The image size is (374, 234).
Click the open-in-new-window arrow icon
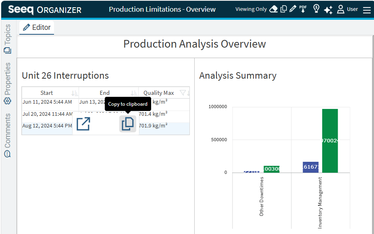pyautogui.click(x=83, y=124)
